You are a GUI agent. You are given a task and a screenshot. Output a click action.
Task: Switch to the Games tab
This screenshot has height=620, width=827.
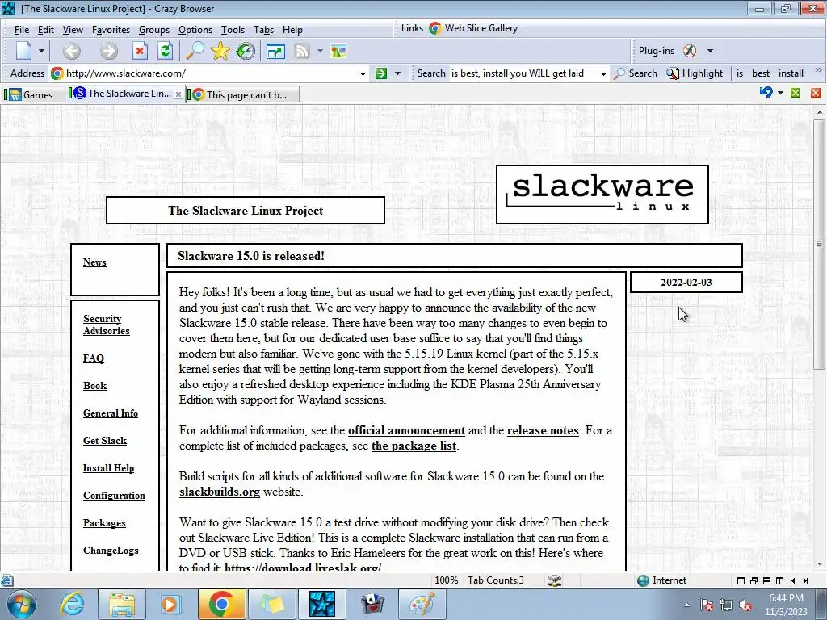[x=31, y=95]
